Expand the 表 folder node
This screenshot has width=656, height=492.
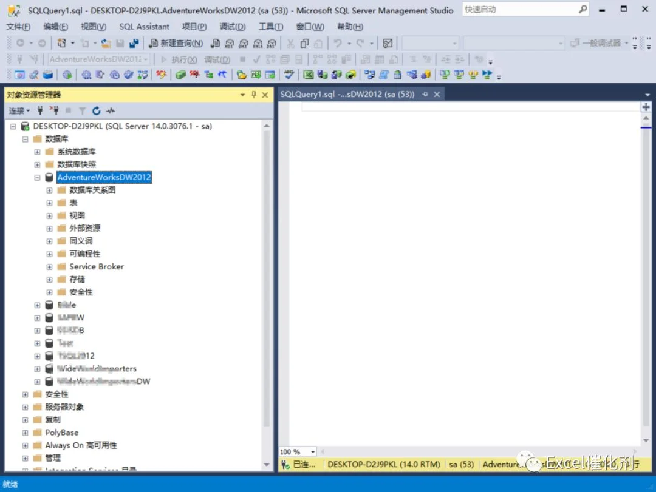49,203
